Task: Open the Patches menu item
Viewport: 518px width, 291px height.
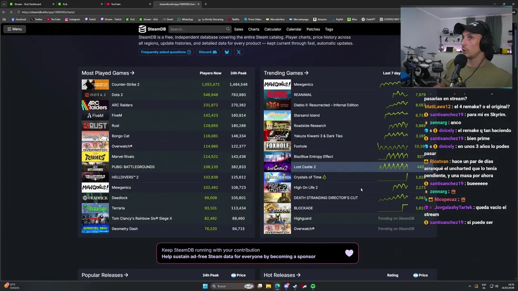Action: (x=313, y=29)
